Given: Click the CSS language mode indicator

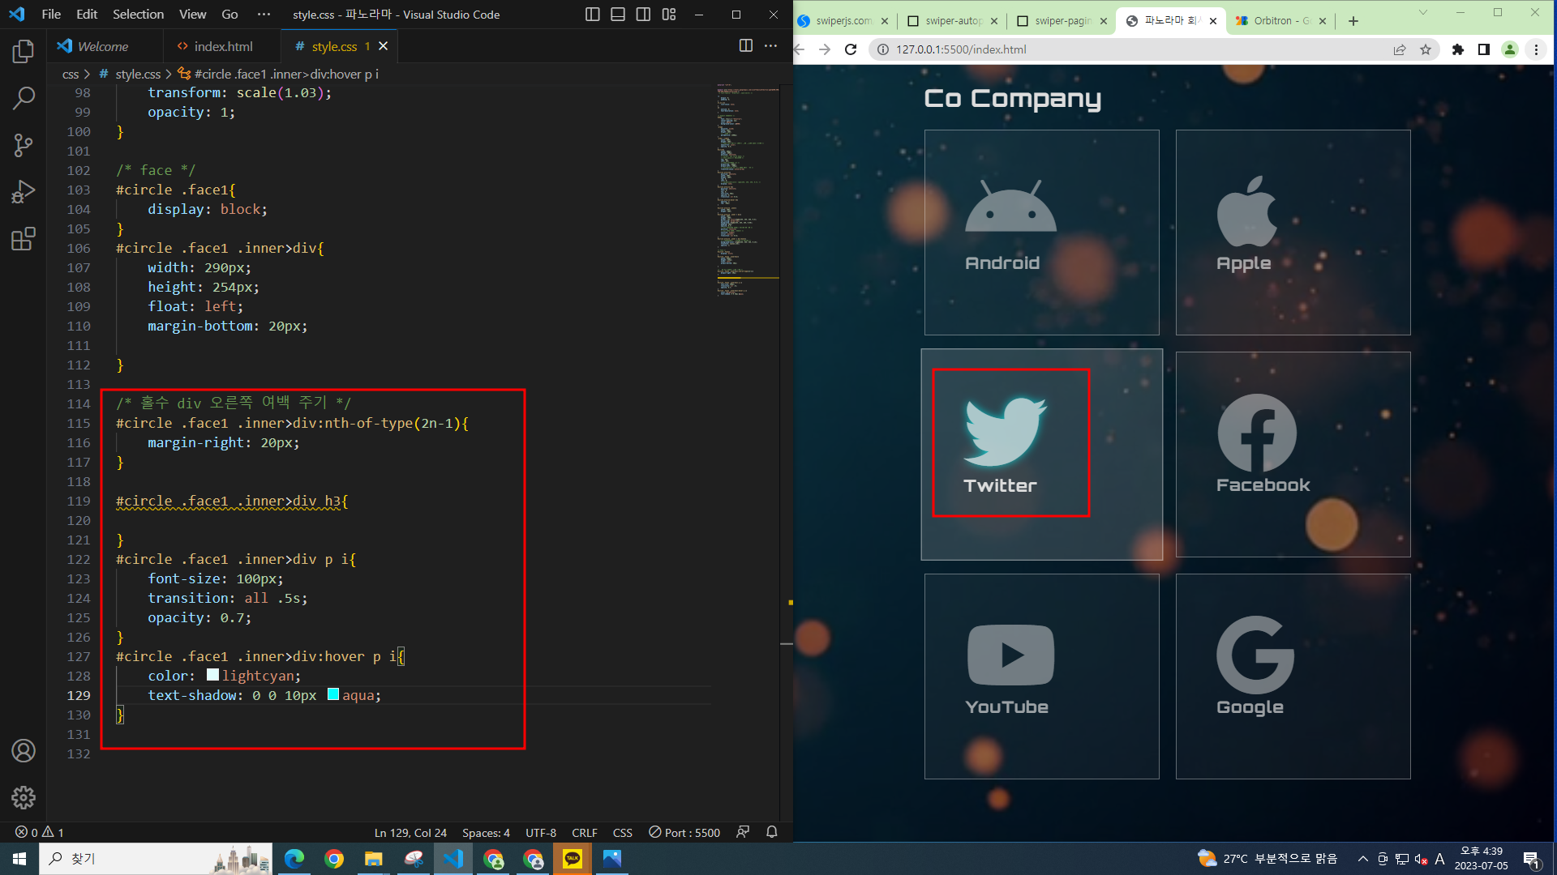Looking at the screenshot, I should click(x=622, y=832).
